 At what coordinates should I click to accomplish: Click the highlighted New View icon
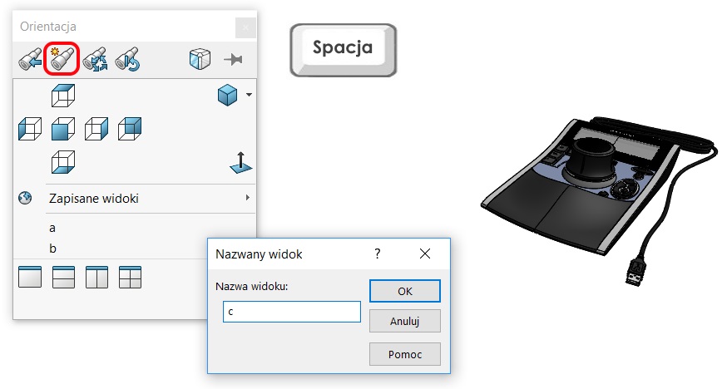click(62, 59)
